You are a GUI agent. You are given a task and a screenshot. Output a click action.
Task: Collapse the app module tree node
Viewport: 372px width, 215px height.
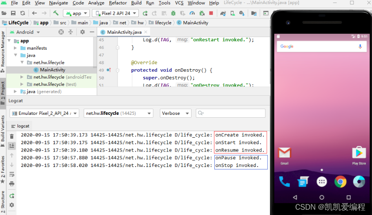(9, 41)
